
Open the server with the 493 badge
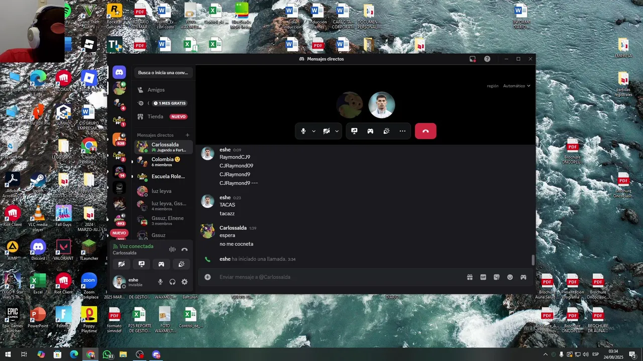[119, 220]
